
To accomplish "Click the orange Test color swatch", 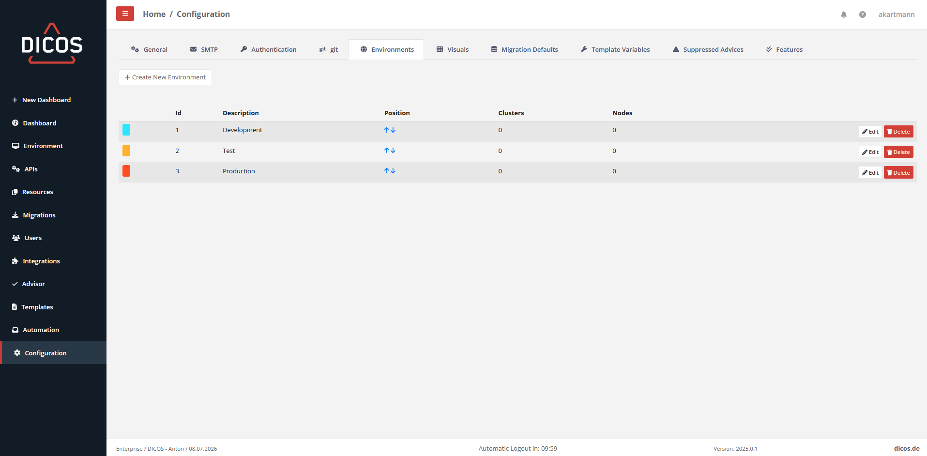I will tap(126, 151).
